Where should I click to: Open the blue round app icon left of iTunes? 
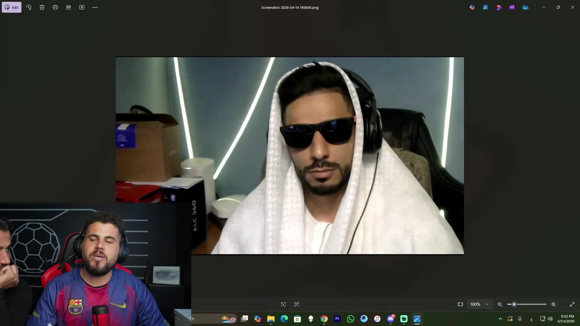[364, 319]
